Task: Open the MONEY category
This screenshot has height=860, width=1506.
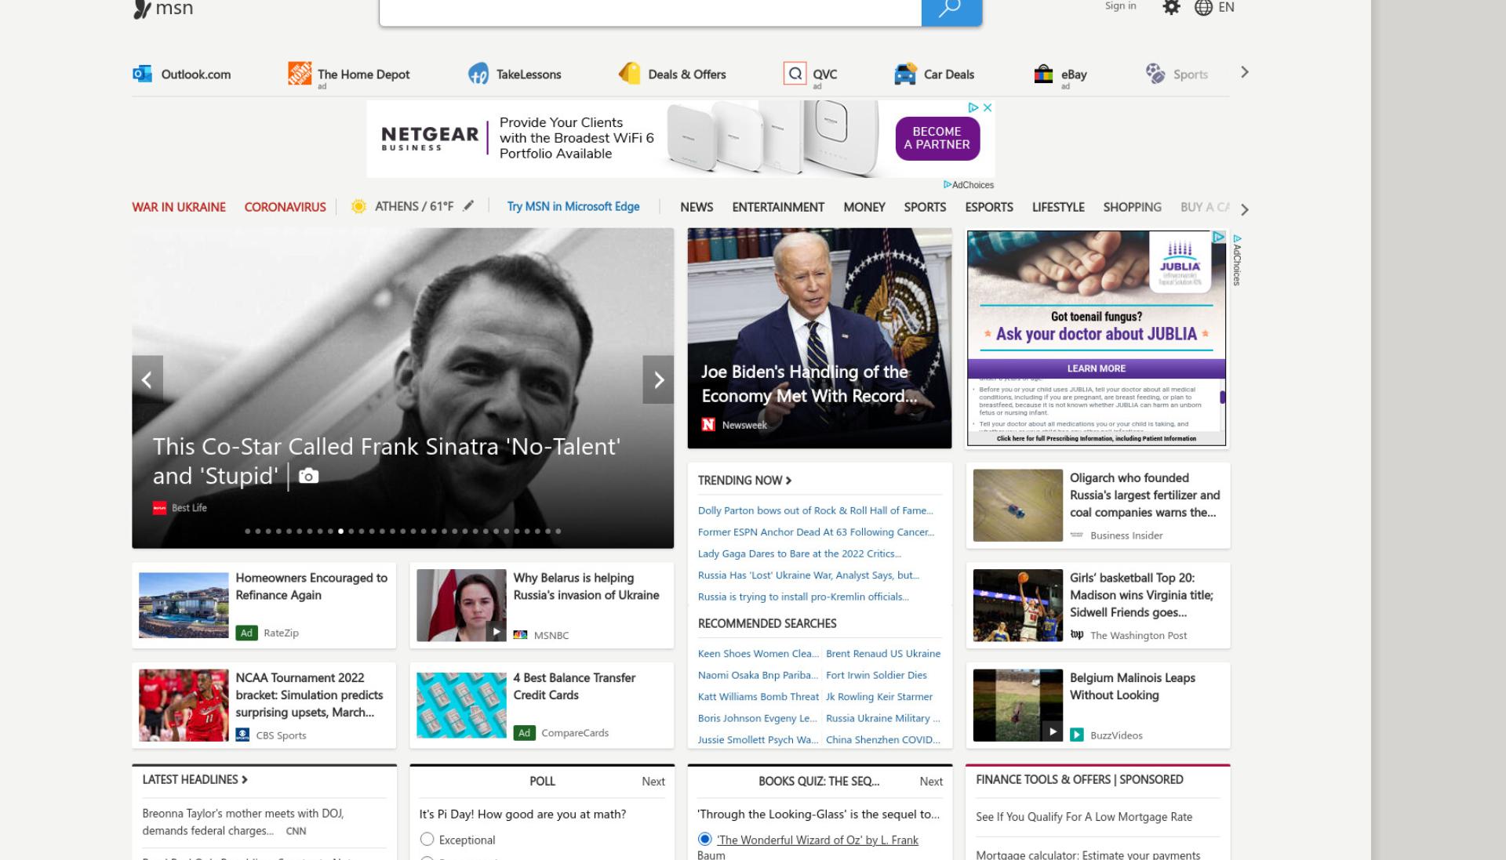Action: (864, 207)
